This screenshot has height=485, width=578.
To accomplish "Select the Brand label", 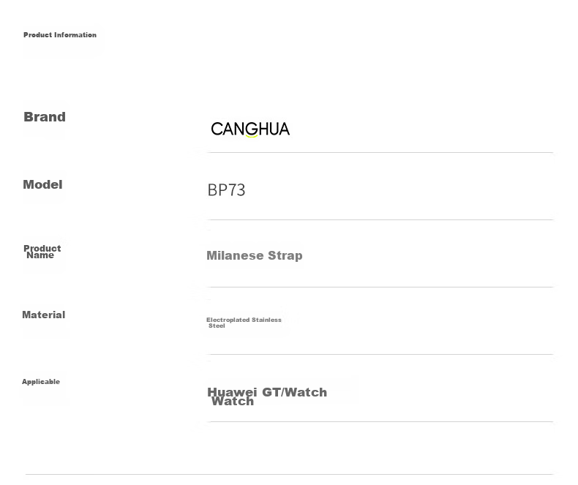I will coord(45,117).
